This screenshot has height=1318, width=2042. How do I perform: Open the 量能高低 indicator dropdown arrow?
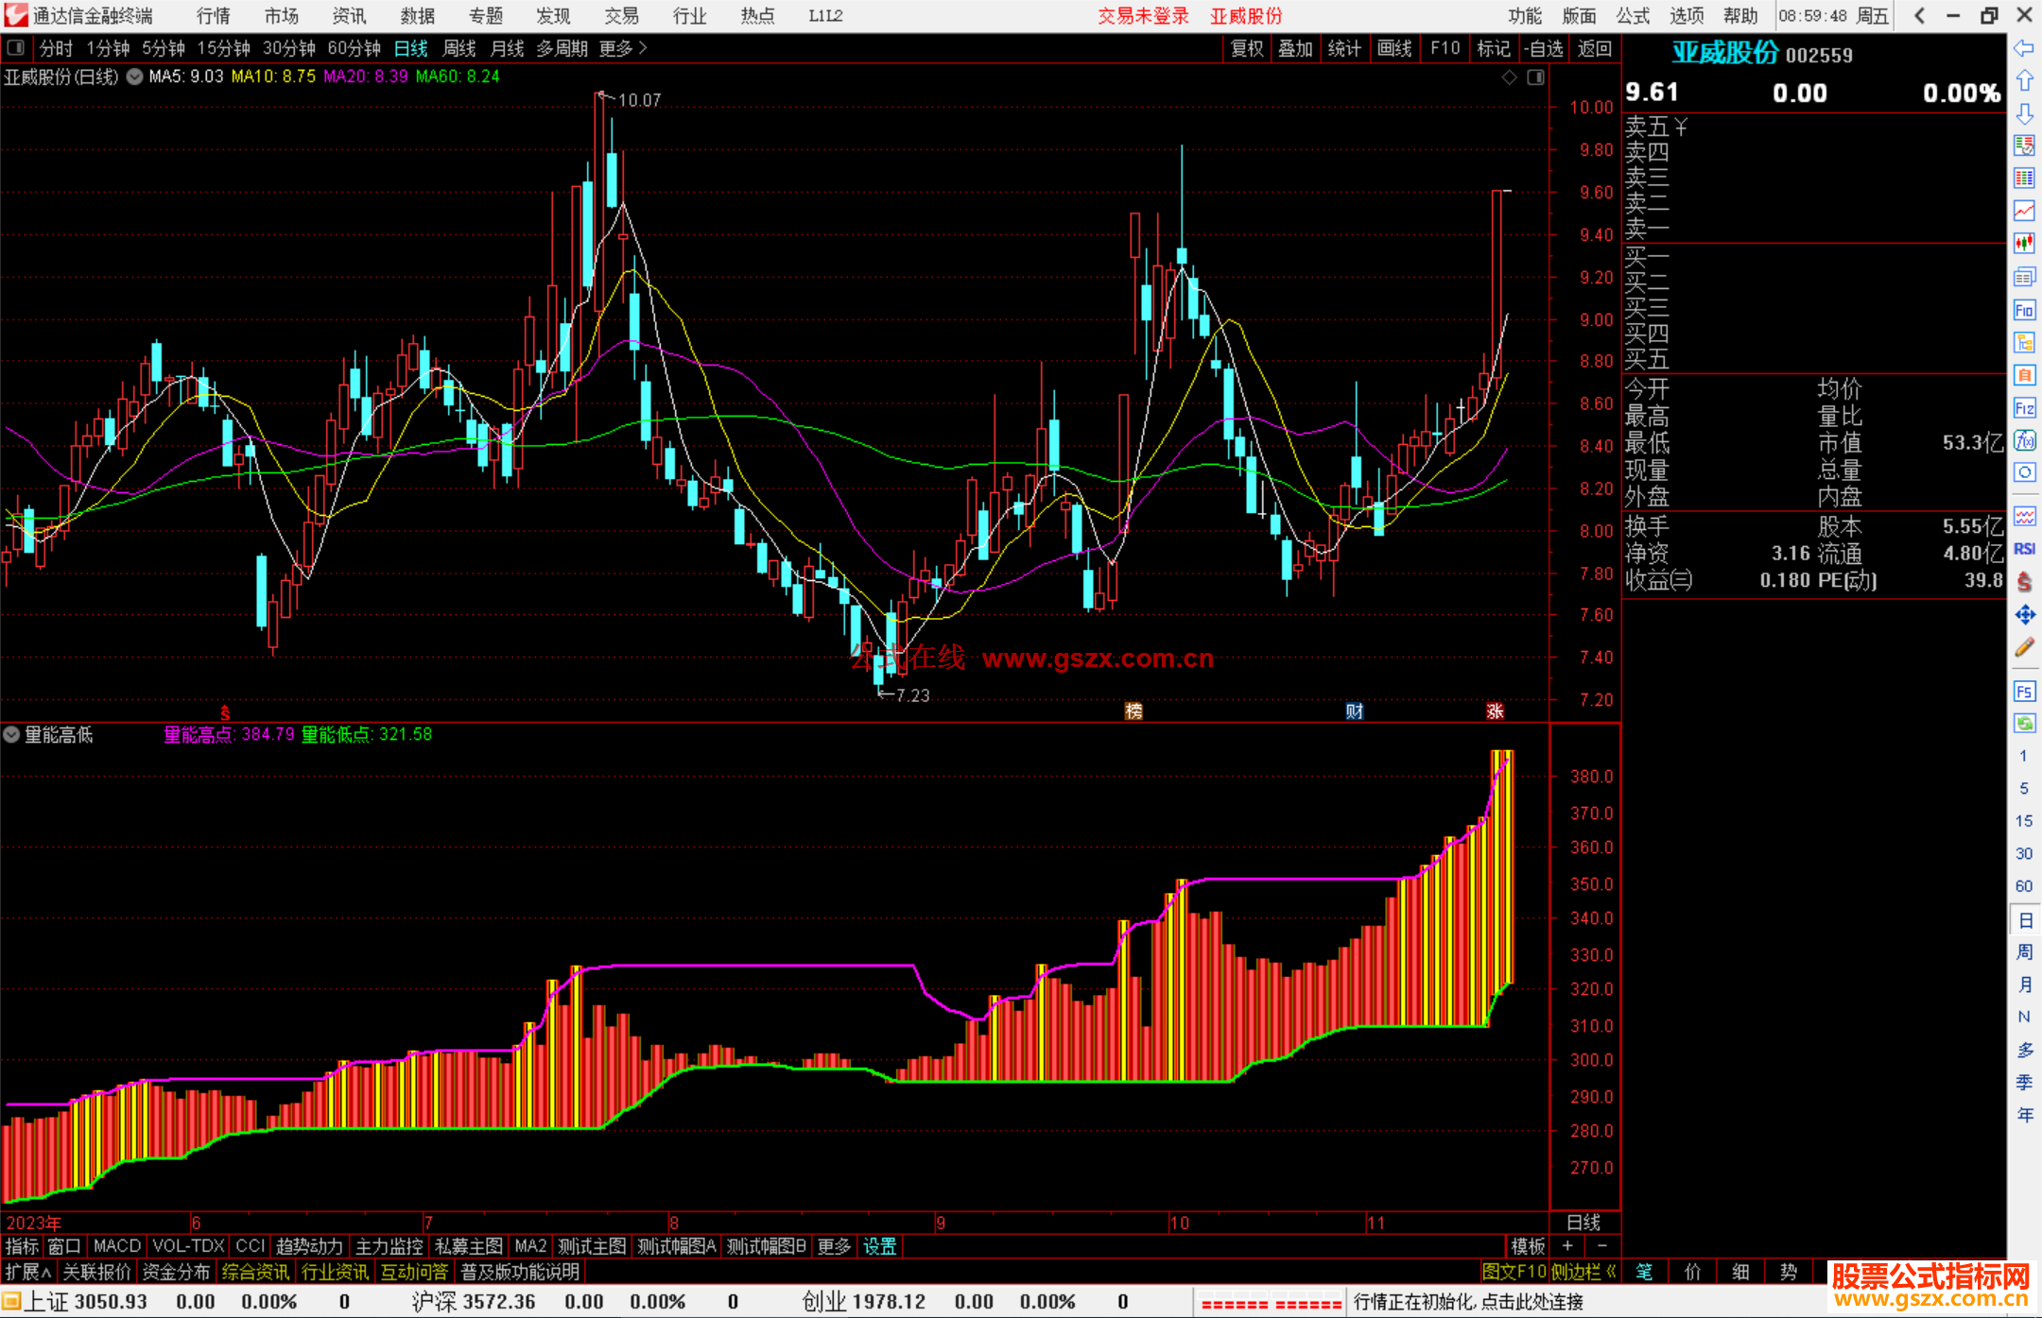(11, 734)
